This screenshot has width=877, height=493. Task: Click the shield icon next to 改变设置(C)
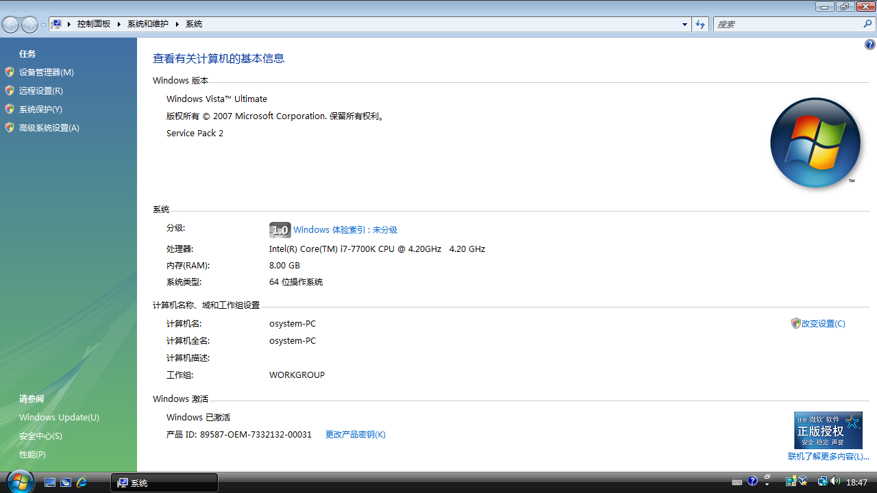pos(795,323)
